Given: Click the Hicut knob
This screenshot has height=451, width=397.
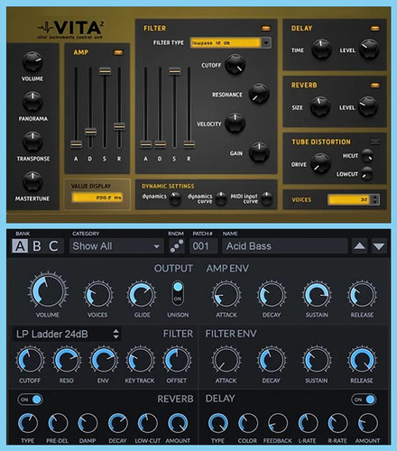Looking at the screenshot, I should (367, 155).
